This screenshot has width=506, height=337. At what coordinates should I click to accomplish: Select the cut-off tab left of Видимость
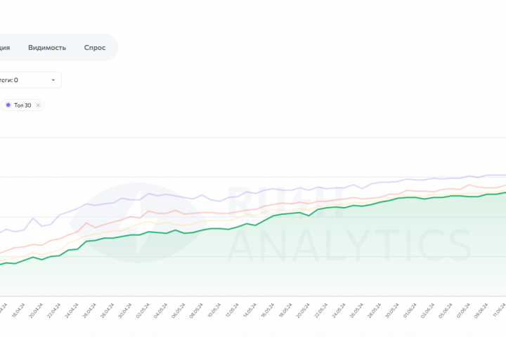pyautogui.click(x=5, y=48)
